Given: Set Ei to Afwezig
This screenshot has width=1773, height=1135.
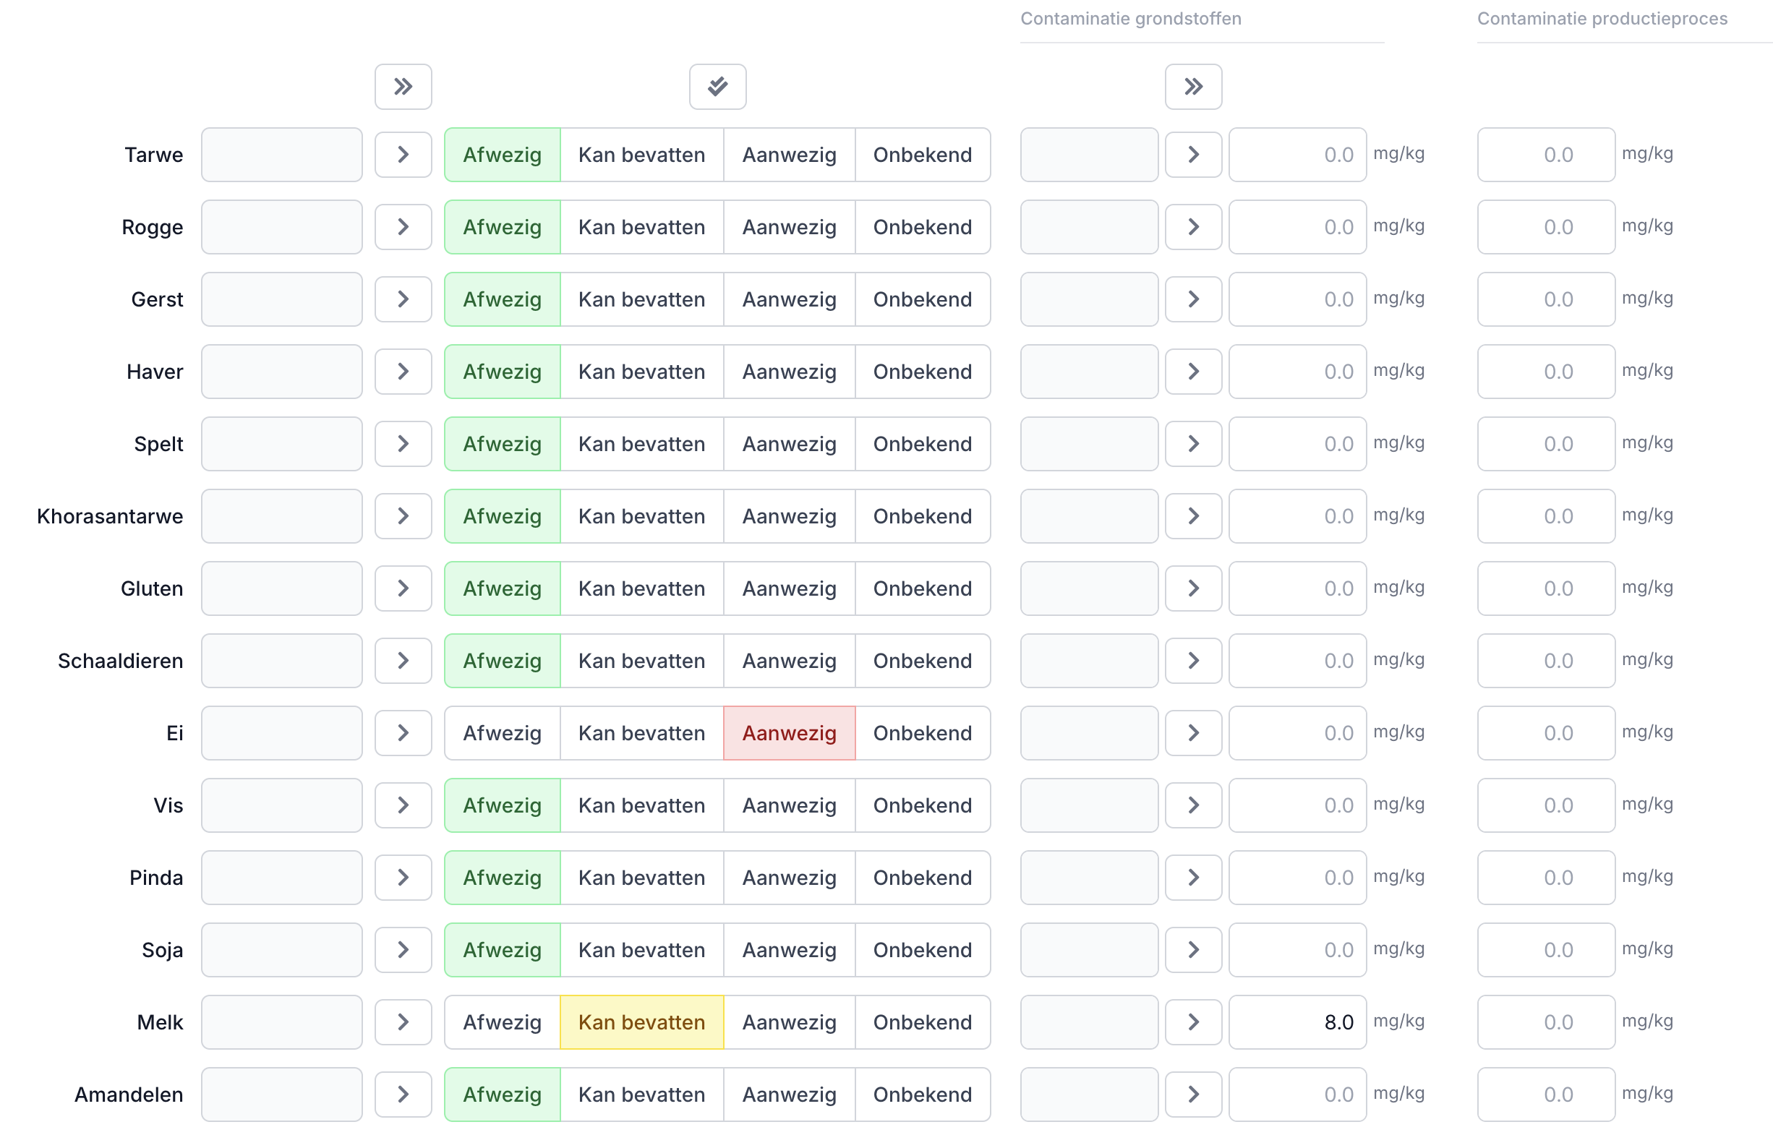Looking at the screenshot, I should pos(502,732).
